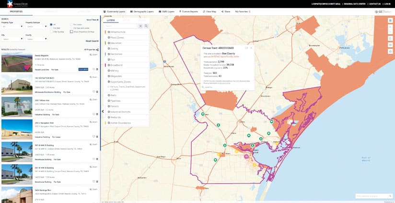Enable the For Sale checkbox
395x203 pixels.
point(52,28)
